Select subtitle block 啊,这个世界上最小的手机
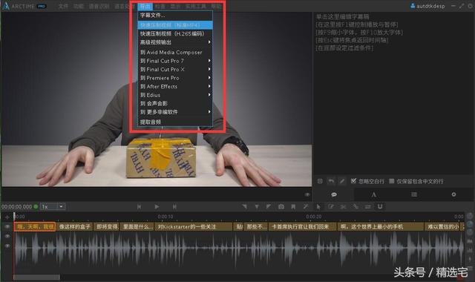Screen dimensions: 475x282 click(380, 226)
